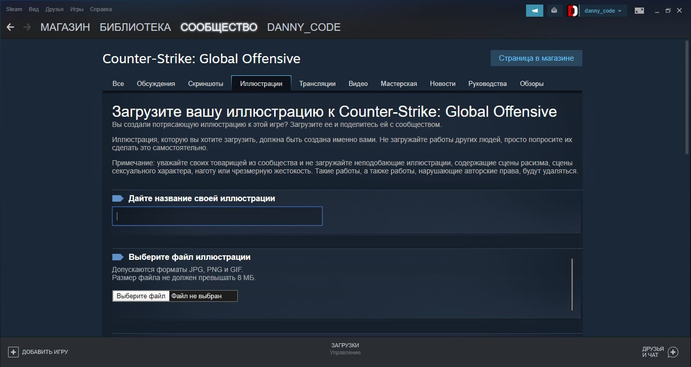The width and height of the screenshot is (691, 367).
Task: Switch to the Мастерская tab
Action: coord(399,83)
